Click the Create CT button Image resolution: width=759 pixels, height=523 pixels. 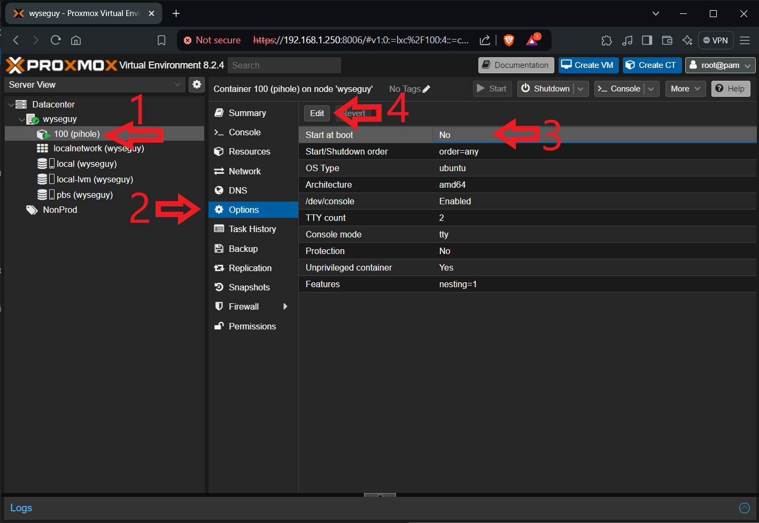pyautogui.click(x=652, y=65)
